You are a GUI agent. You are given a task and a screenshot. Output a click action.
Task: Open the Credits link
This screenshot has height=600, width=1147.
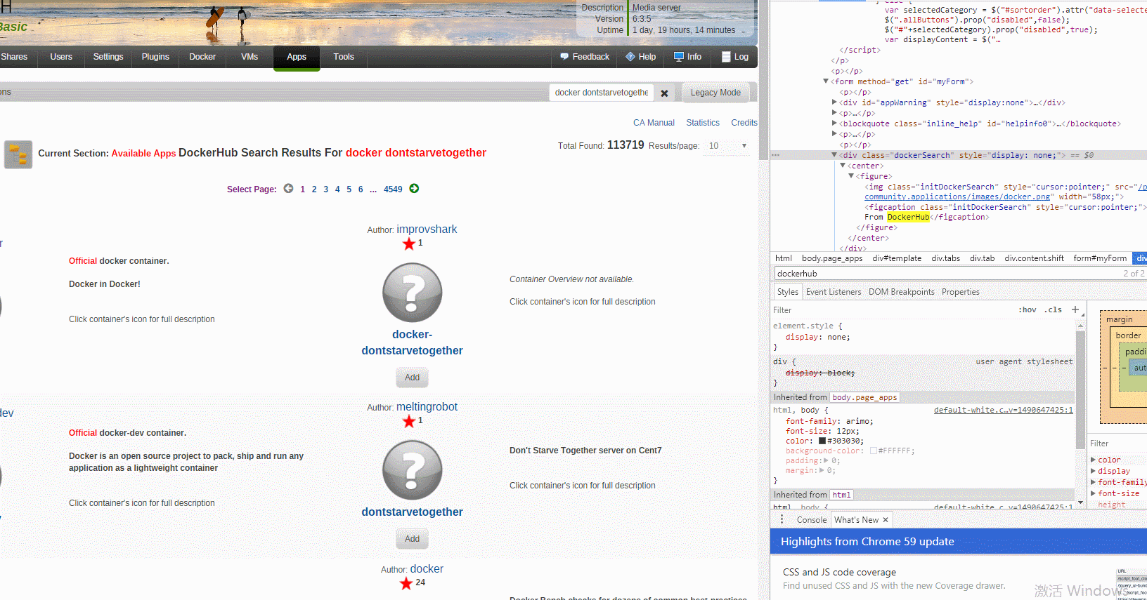744,123
